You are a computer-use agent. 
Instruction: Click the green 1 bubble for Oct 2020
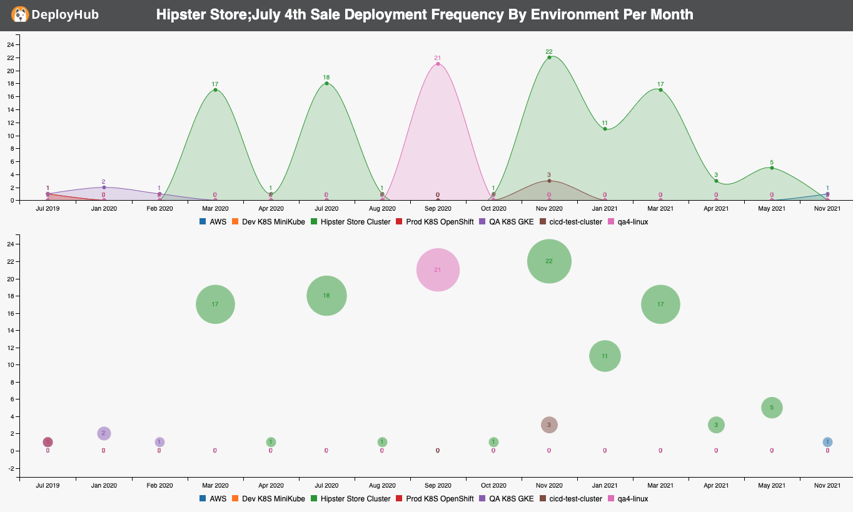click(x=493, y=442)
